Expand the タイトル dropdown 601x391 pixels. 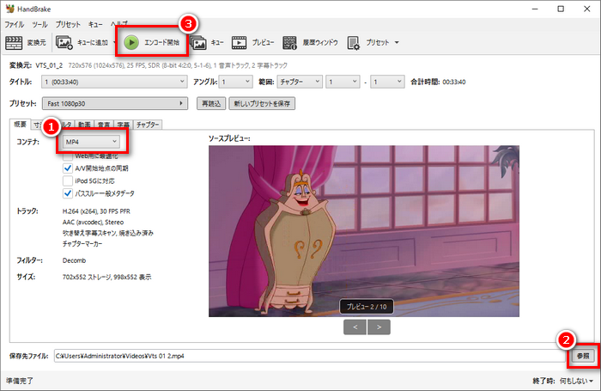(114, 82)
